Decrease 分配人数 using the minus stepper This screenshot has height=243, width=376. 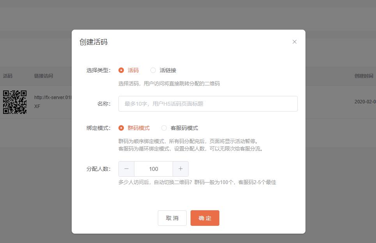[126, 169]
